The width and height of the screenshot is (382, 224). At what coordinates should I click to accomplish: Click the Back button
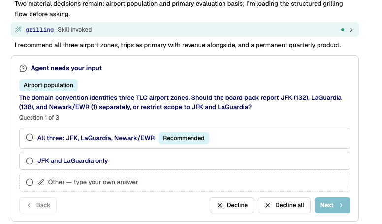38,205
